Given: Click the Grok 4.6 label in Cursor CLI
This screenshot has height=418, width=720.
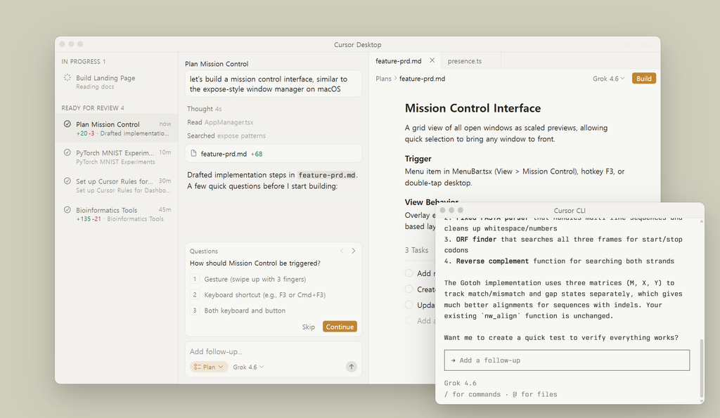Looking at the screenshot, I should pos(460,383).
